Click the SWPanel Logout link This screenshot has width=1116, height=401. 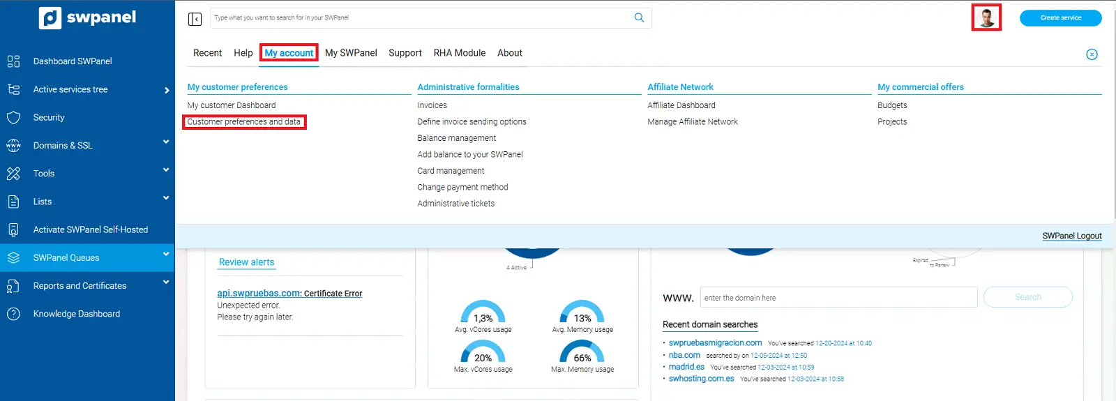click(x=1071, y=236)
